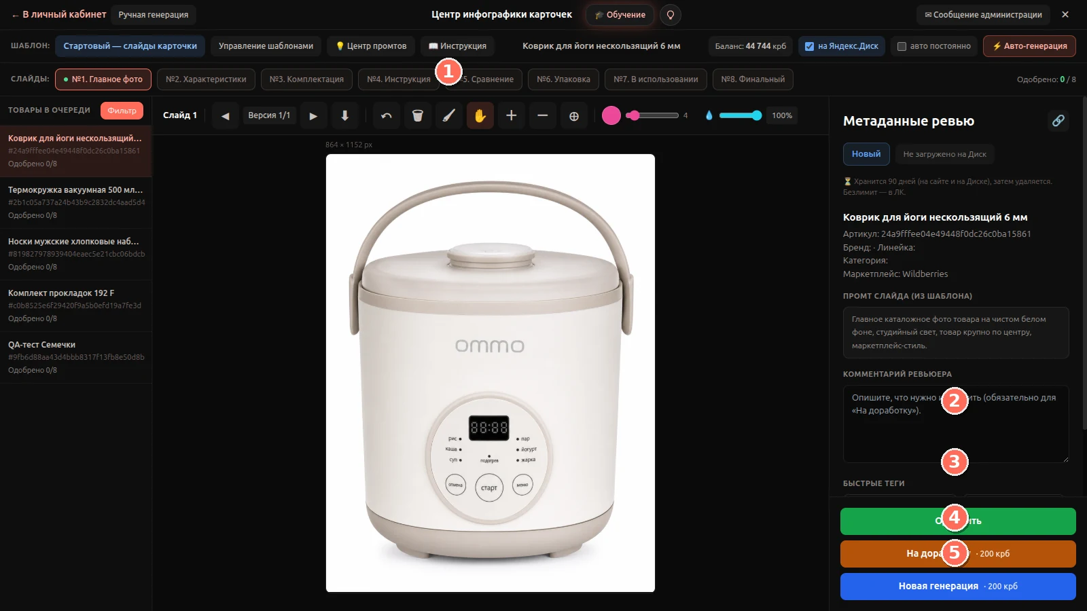
Task: Open slide tab Сравнение
Action: click(x=484, y=79)
